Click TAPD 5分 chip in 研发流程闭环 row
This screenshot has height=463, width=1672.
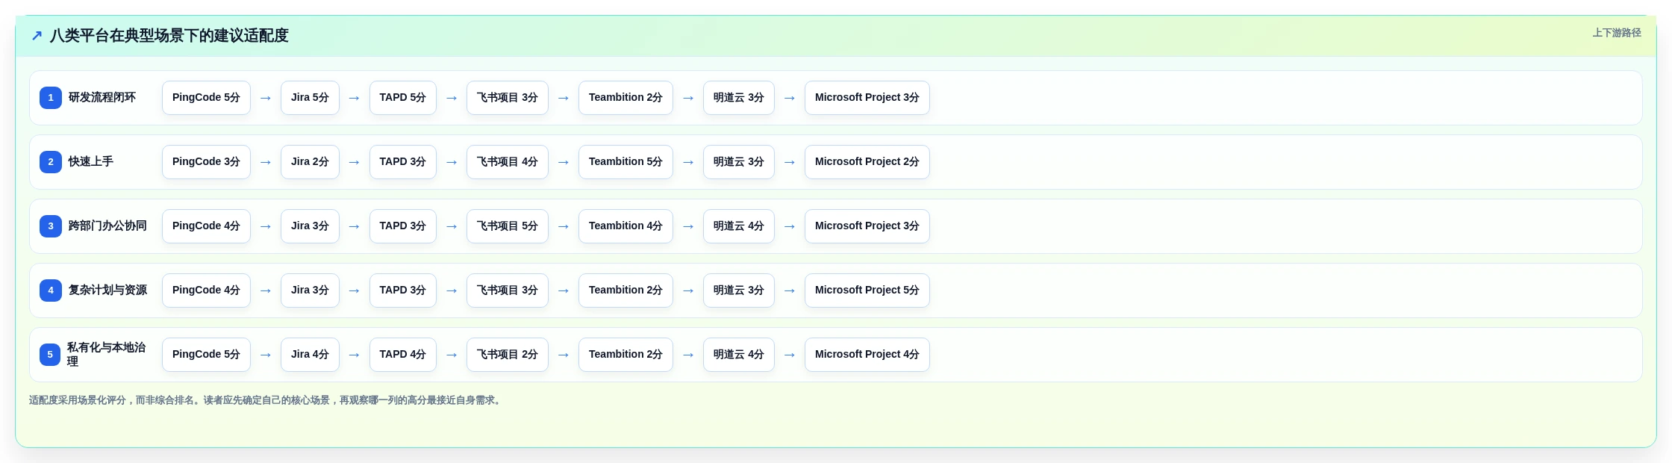[x=402, y=98]
